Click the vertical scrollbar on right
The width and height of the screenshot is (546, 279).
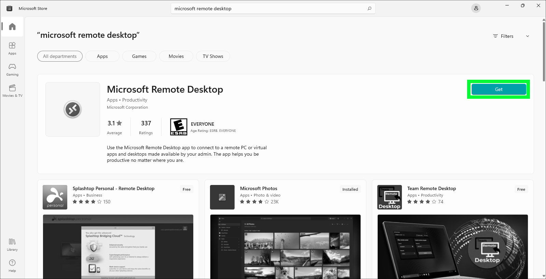pos(544,51)
